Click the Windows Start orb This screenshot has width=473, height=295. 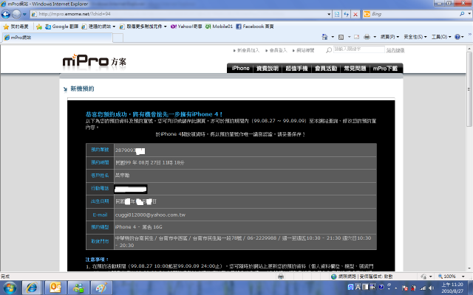coord(10,288)
